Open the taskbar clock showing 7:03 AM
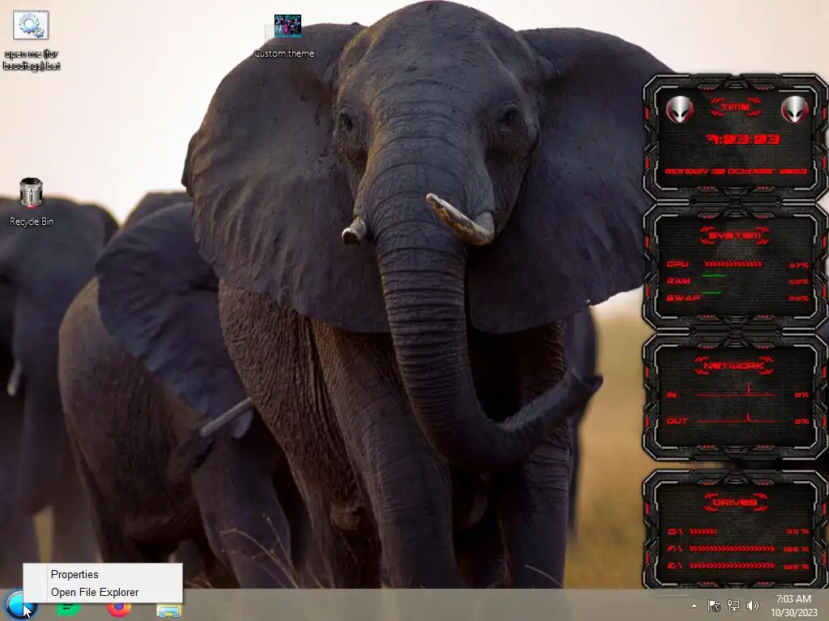Screen dimensions: 829x621 coord(793,606)
